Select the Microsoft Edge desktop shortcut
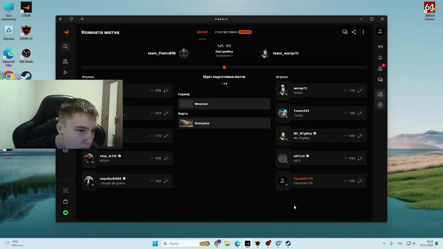 pyautogui.click(x=9, y=57)
